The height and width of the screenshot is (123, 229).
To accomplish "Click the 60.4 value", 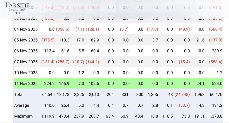I will tap(95, 51).
